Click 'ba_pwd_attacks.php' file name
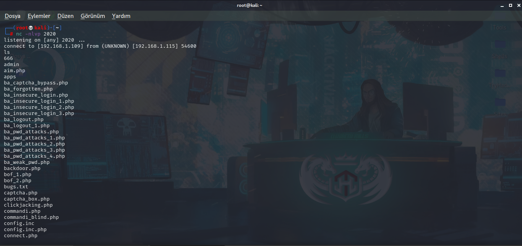 tap(31, 132)
